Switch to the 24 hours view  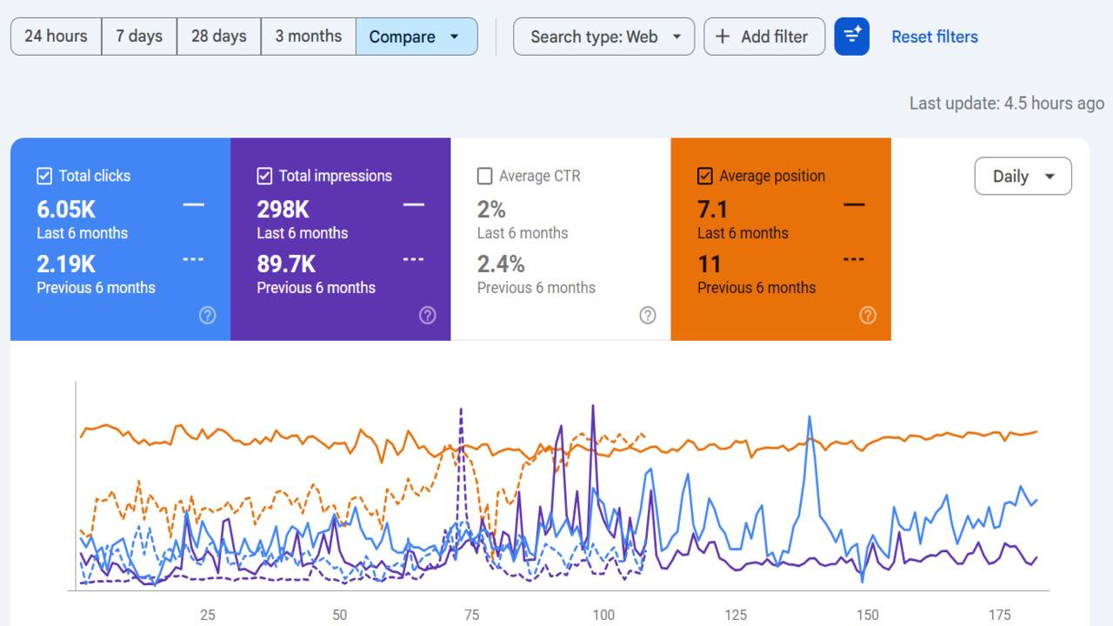56,37
